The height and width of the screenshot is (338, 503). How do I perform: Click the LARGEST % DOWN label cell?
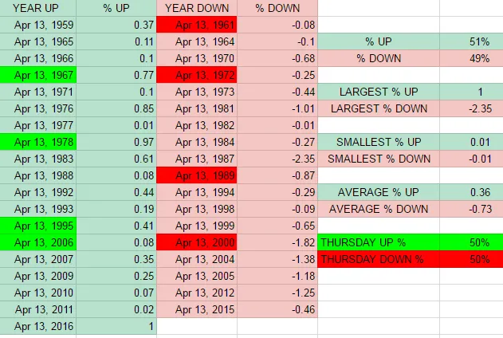coord(379,108)
